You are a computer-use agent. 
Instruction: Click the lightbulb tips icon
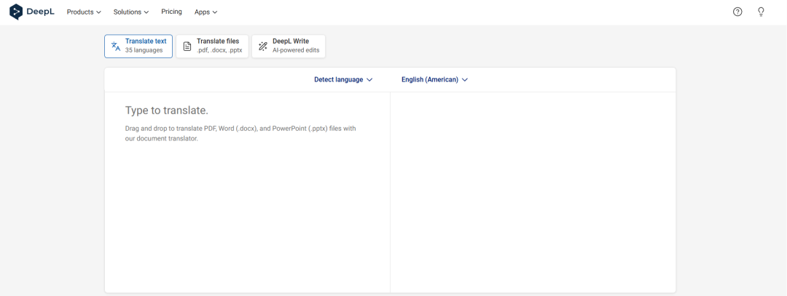click(761, 12)
